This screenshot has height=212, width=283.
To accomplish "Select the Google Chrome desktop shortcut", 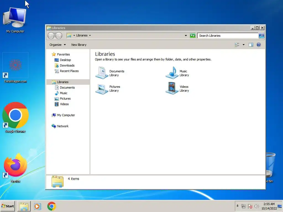I will pyautogui.click(x=15, y=118).
